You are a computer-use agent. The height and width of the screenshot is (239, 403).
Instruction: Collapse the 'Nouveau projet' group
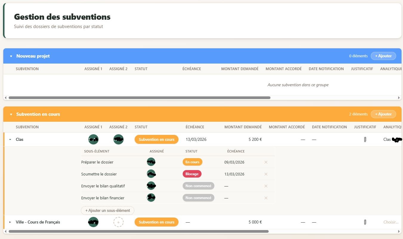click(11, 56)
